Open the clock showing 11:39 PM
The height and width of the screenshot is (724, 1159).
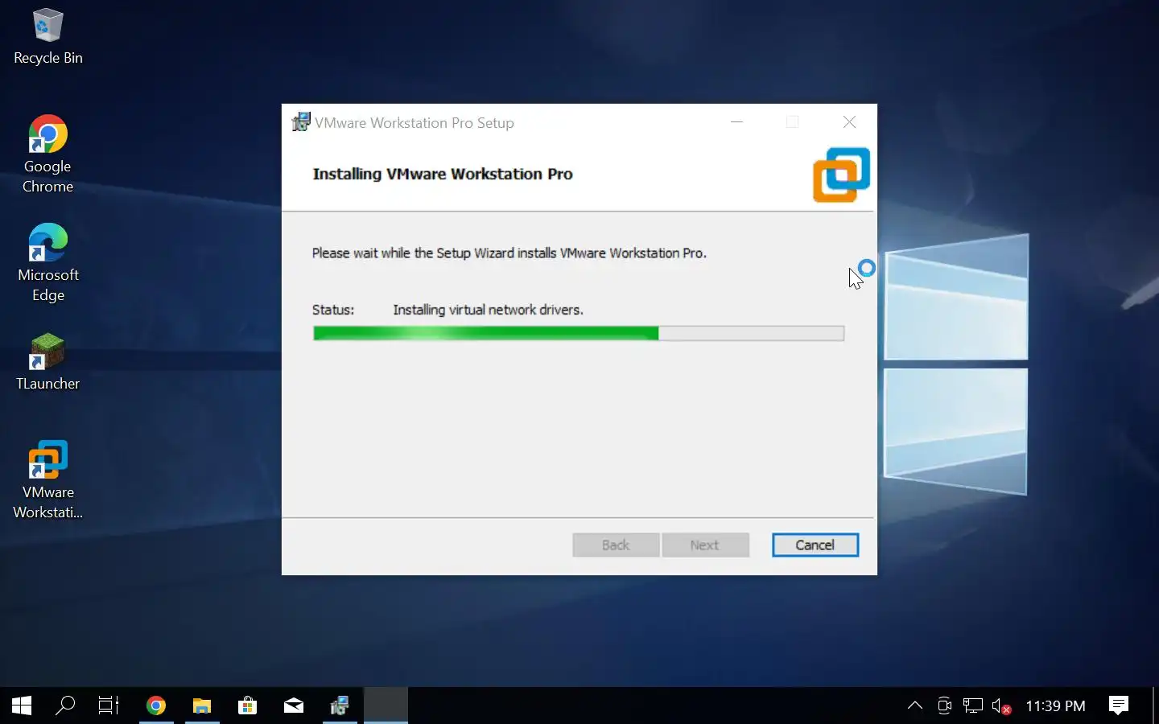pos(1055,705)
